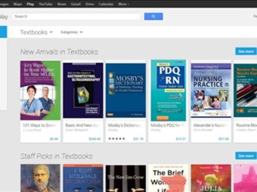Click See more for New Arrivals
Screen dimensions: 257x192
tap(246, 52)
